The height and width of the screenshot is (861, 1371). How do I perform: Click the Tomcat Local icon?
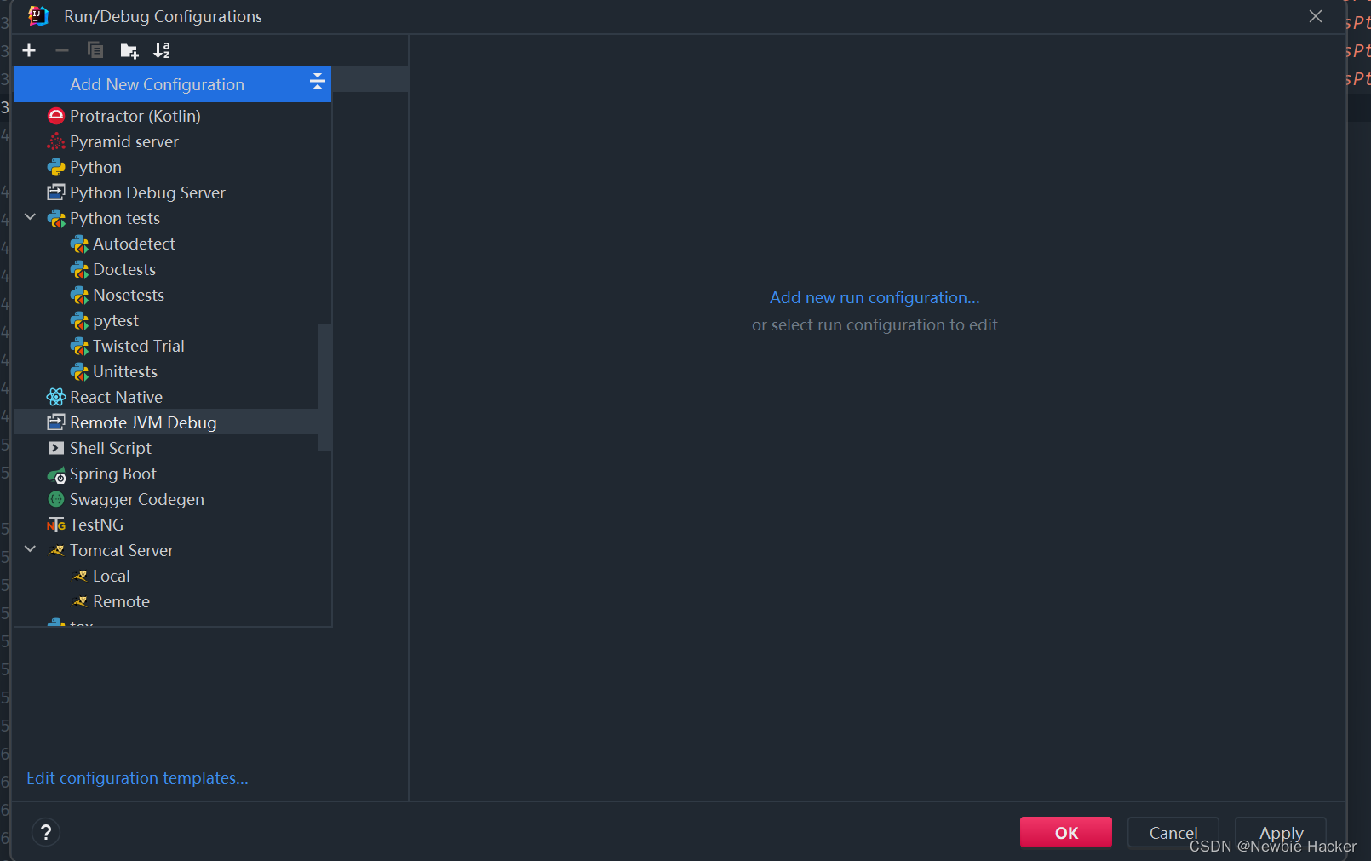(80, 577)
